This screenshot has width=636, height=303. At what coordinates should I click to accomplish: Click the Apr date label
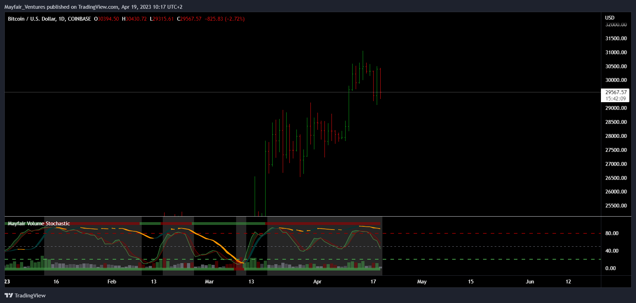[317, 282]
